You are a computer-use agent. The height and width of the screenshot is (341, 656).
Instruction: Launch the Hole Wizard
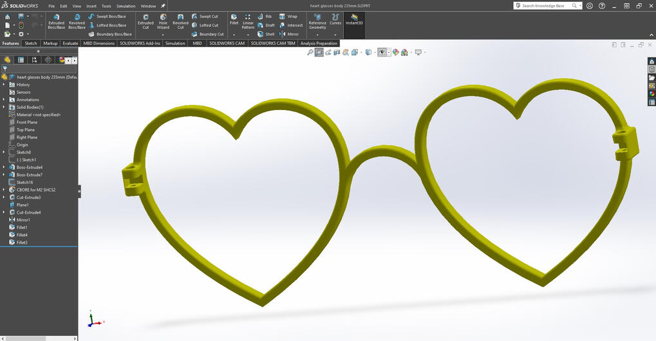(163, 22)
